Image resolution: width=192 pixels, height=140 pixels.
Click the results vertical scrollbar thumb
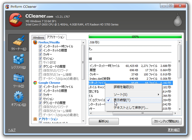(180, 61)
